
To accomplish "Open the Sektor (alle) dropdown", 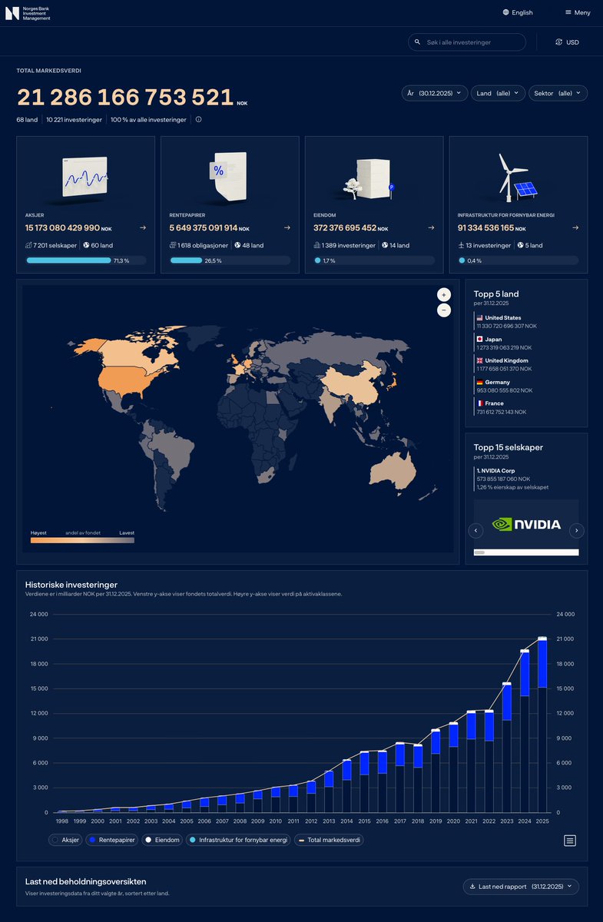I will pos(558,93).
